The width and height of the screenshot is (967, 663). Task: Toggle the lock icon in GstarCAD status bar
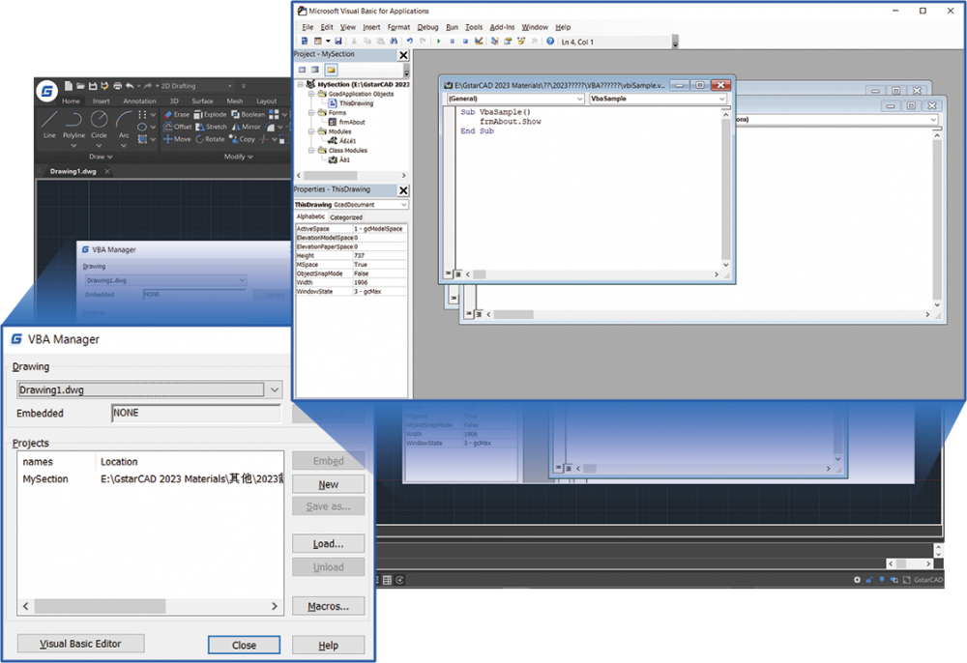(x=869, y=580)
